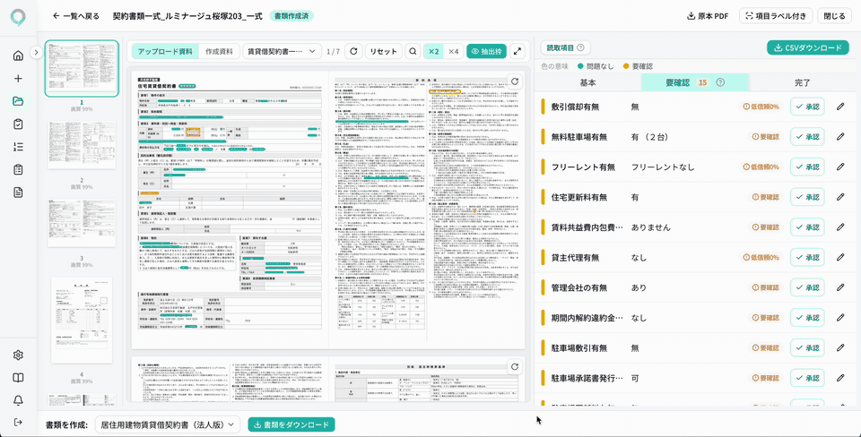Edit the 駐車場敷引有無 row with pencil icon
Image resolution: width=861 pixels, height=437 pixels.
click(840, 347)
